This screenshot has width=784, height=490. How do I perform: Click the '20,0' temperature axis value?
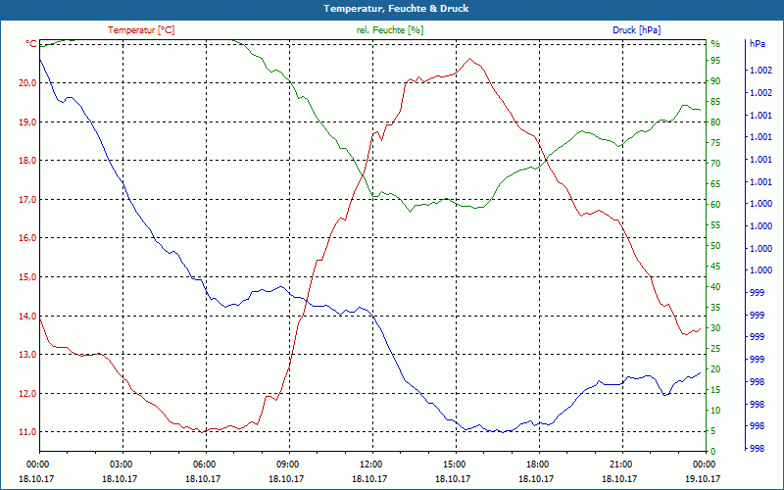tap(27, 83)
